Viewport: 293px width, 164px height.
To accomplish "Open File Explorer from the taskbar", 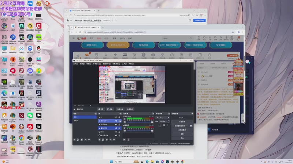I will point(152,161).
